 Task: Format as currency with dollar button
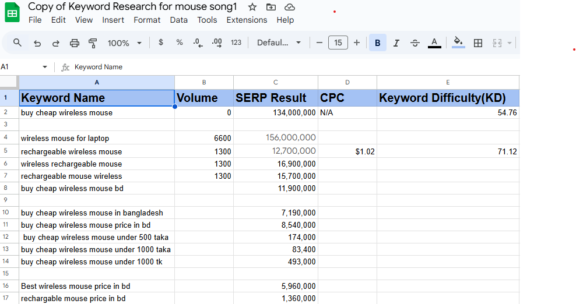[161, 43]
